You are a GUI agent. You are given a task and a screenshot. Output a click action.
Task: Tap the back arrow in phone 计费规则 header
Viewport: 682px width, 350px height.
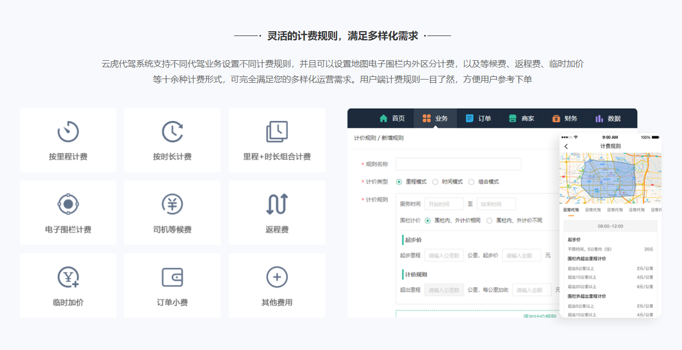[566, 147]
